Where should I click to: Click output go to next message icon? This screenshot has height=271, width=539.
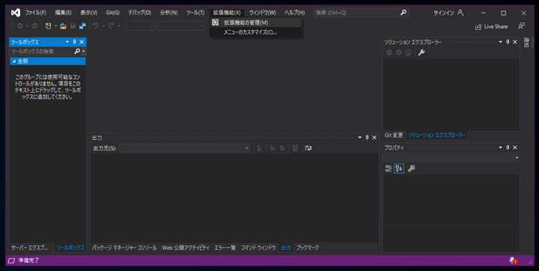tap(282, 148)
